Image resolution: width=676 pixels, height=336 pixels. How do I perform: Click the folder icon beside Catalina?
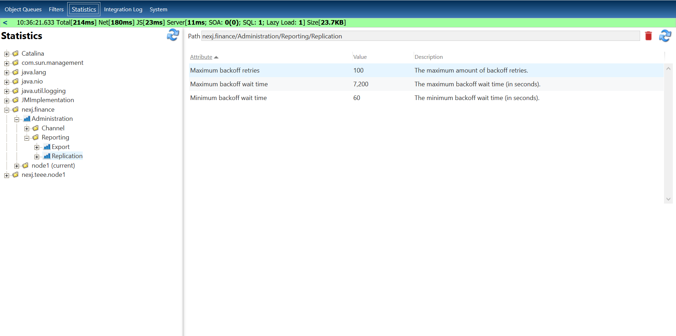(15, 53)
